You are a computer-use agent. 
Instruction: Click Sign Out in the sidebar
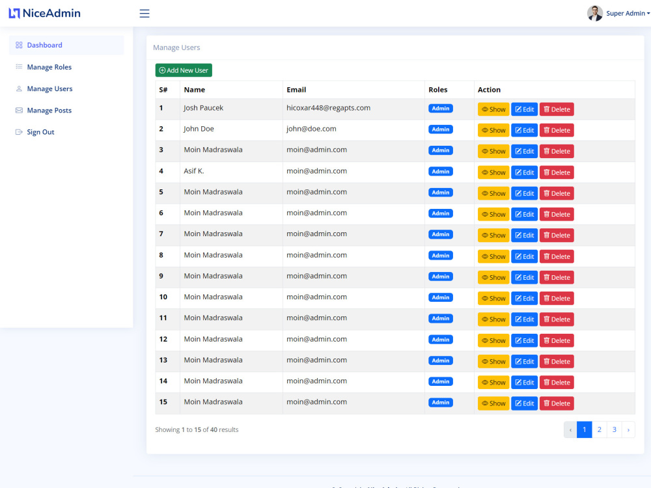click(x=66, y=132)
